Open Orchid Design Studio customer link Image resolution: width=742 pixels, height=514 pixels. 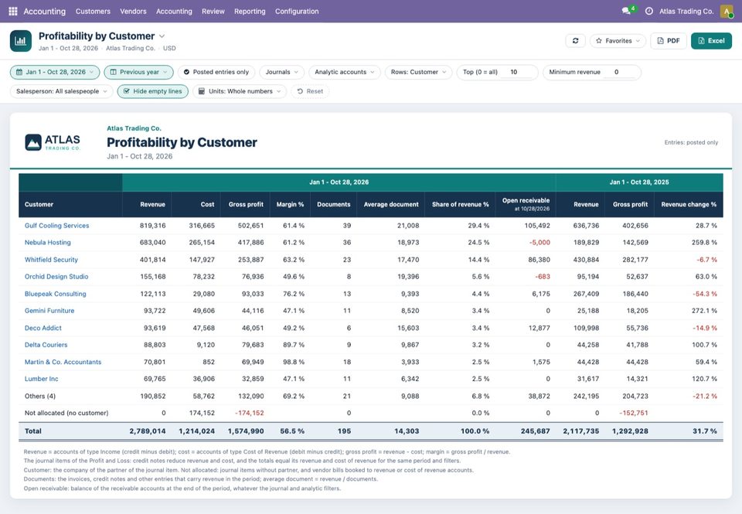click(x=56, y=277)
